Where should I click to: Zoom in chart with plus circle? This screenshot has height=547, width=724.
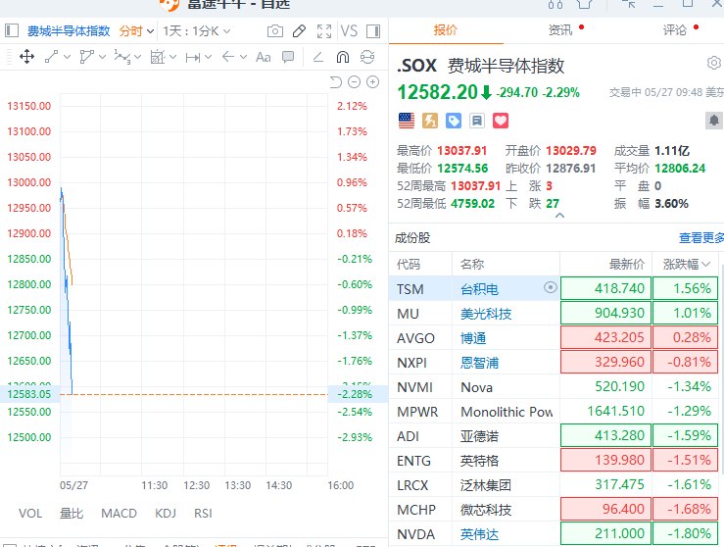[x=372, y=82]
